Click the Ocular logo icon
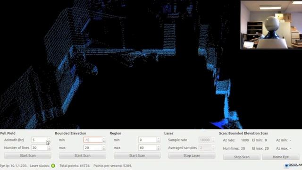302x170 pixels. coord(286,165)
